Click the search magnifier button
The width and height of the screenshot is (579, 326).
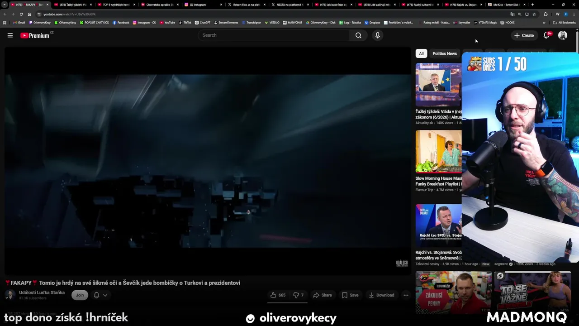click(x=358, y=35)
